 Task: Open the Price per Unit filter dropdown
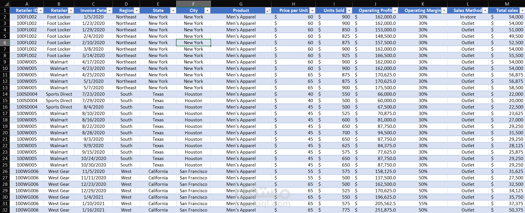[312, 11]
